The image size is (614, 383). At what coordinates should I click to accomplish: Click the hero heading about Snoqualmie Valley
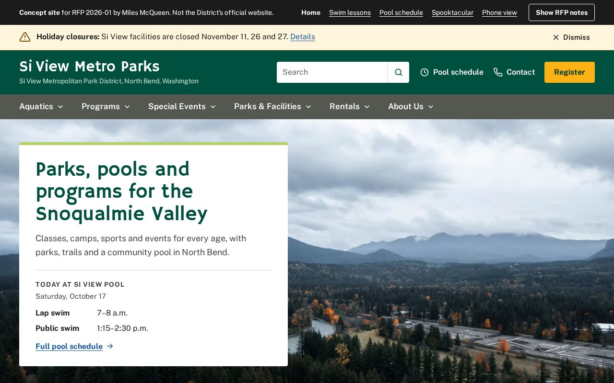[122, 191]
